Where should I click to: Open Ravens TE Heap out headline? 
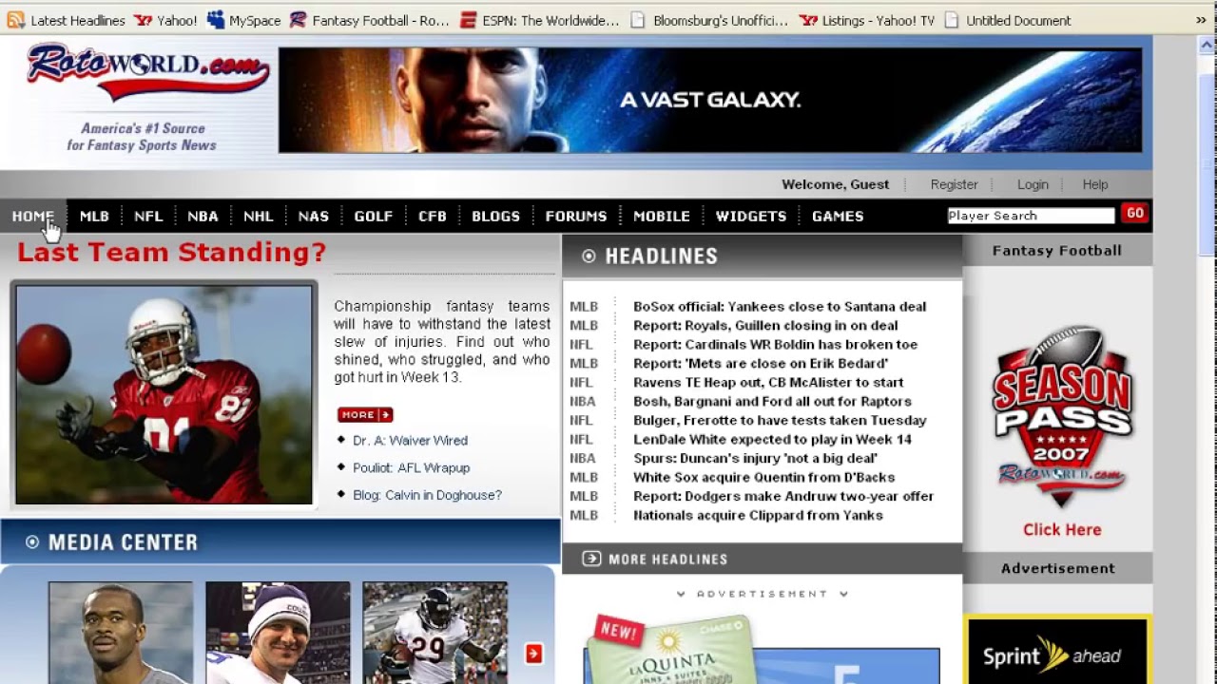[768, 382]
